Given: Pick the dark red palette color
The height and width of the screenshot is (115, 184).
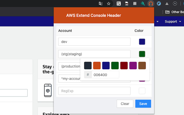Looking at the screenshot, I should point(124,66).
